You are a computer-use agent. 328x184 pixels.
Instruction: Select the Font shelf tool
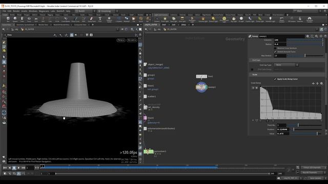[100, 19]
